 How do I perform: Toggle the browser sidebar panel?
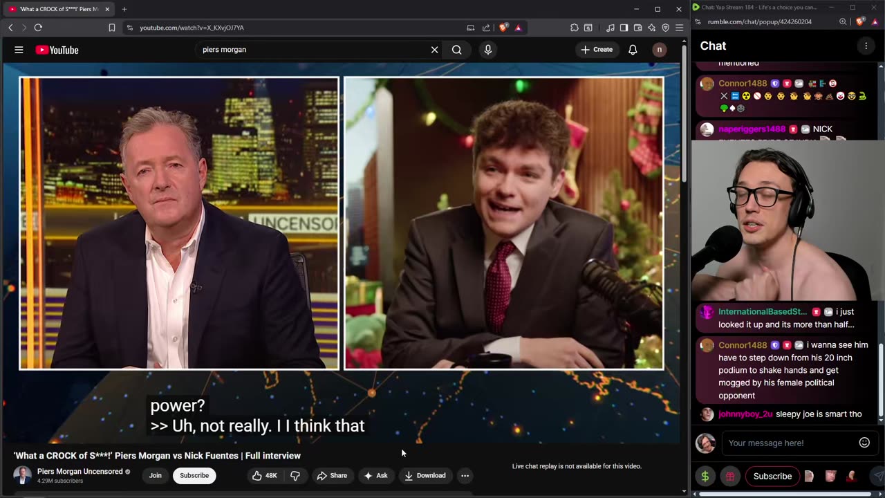pos(624,28)
